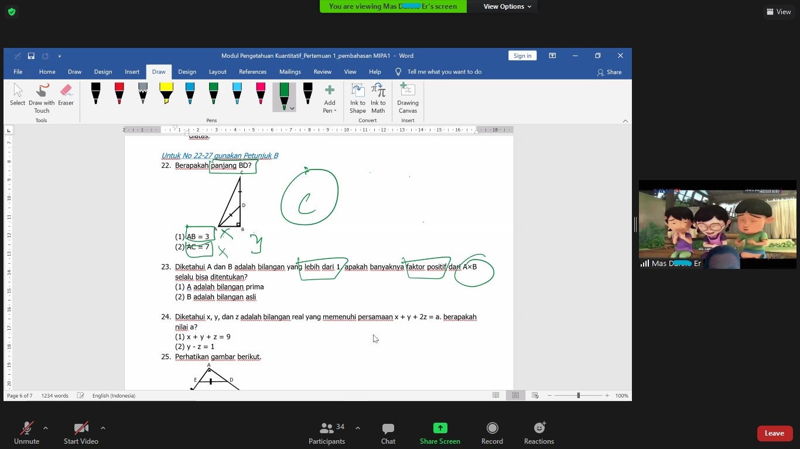This screenshot has width=800, height=449.
Task: Click the Share Screen button
Action: 440,433
